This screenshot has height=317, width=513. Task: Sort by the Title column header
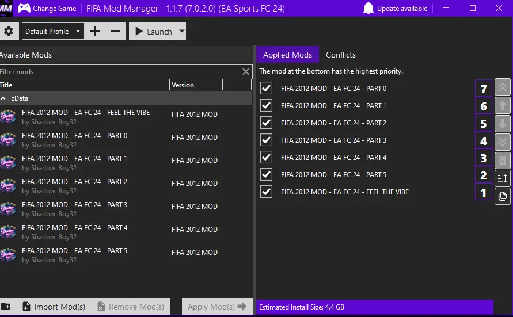pyautogui.click(x=85, y=85)
